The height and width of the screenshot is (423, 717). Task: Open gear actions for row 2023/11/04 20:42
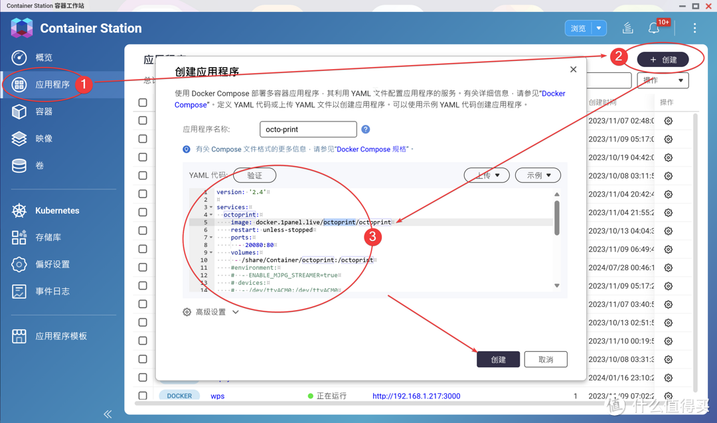pos(669,195)
